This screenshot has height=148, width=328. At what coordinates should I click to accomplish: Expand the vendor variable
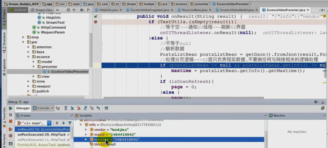tap(86, 130)
